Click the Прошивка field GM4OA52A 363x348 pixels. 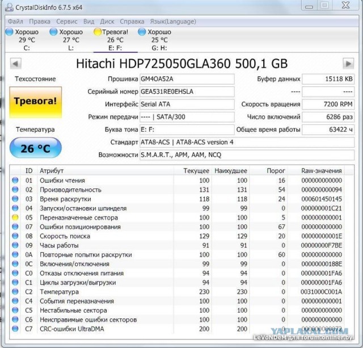pyautogui.click(x=187, y=79)
